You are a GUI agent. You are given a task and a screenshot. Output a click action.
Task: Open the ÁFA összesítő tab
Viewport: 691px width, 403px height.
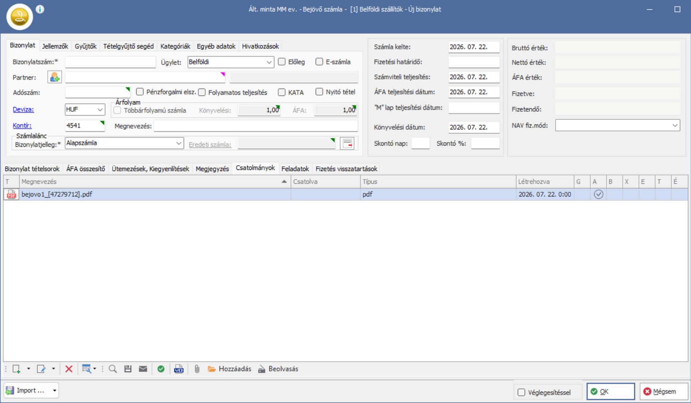(x=86, y=169)
